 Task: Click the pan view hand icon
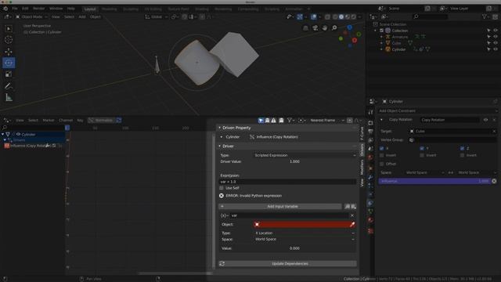(x=325, y=28)
